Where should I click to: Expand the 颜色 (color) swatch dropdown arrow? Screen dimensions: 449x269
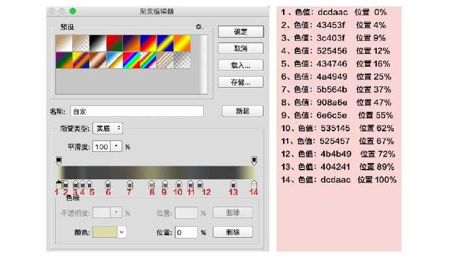tap(122, 233)
